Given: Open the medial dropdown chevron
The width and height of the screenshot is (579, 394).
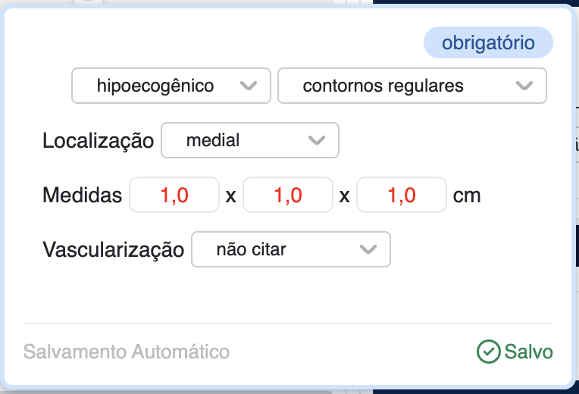Looking at the screenshot, I should click(x=317, y=140).
